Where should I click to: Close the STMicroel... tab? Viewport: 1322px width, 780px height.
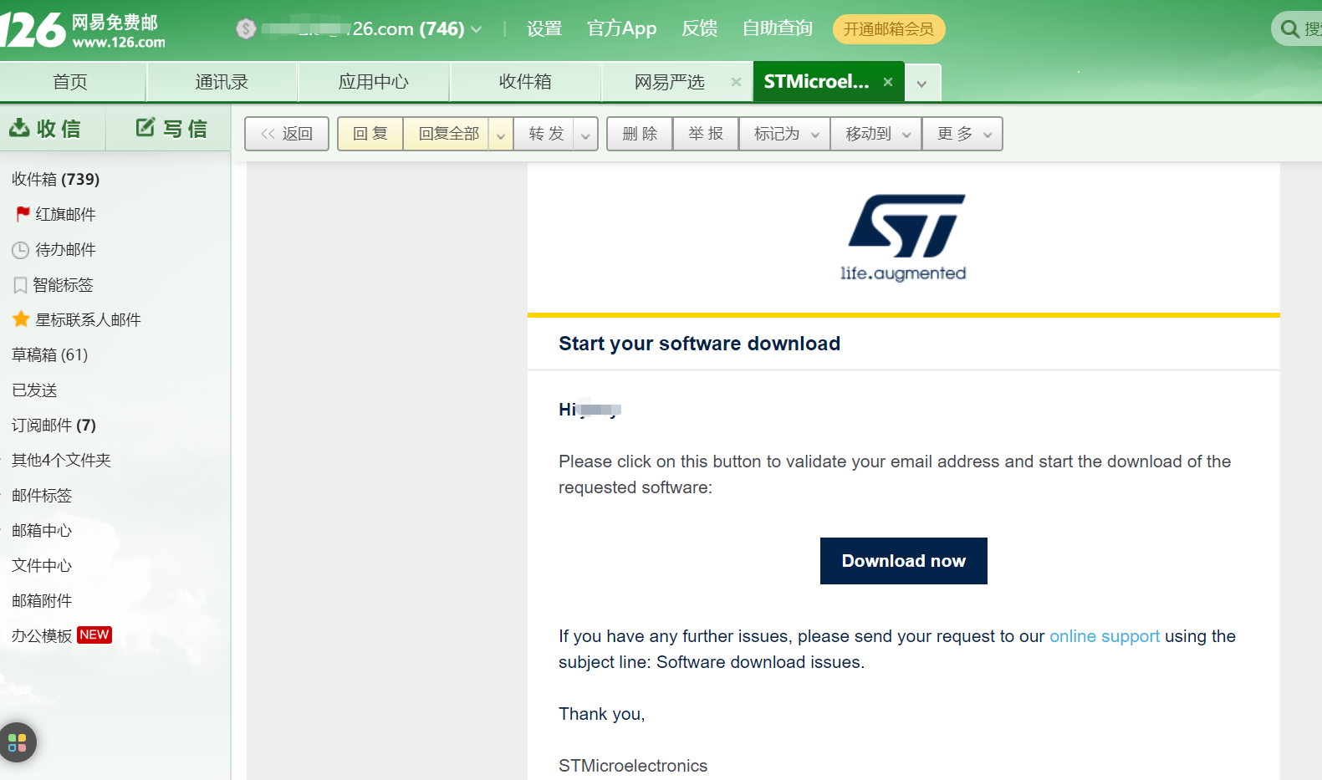888,82
